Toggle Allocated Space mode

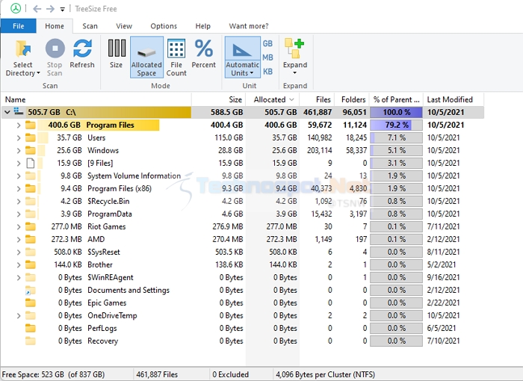click(146, 58)
